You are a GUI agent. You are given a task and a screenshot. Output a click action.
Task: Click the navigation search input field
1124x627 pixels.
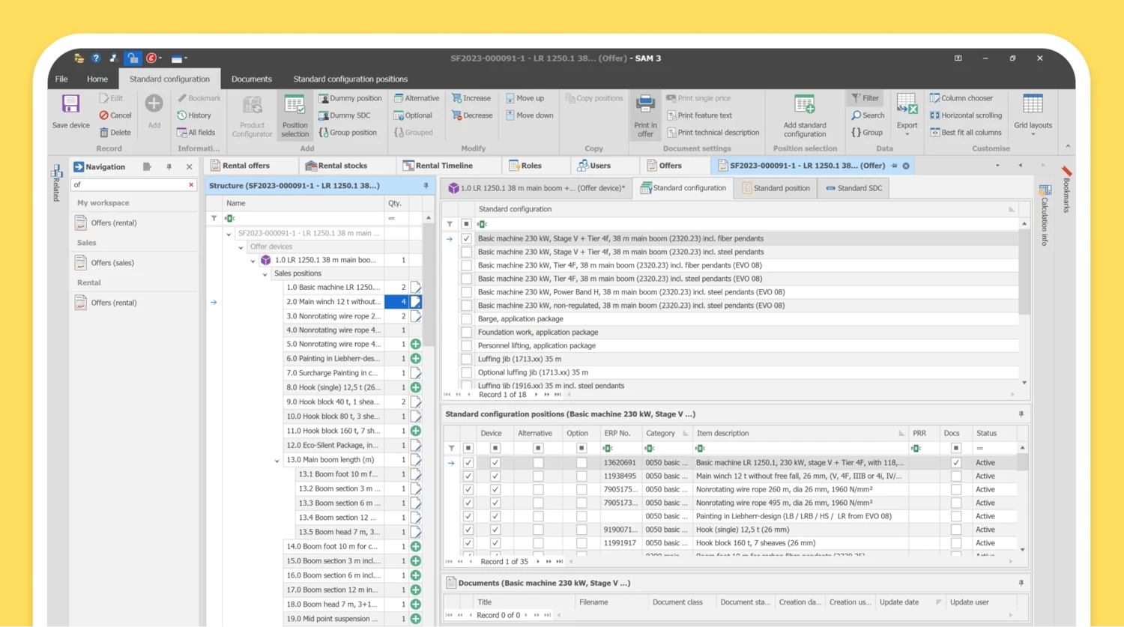point(129,184)
